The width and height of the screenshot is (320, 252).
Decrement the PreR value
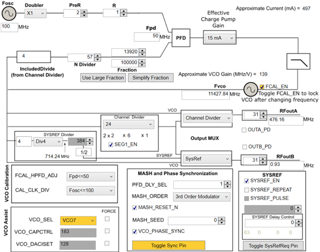[84, 15]
